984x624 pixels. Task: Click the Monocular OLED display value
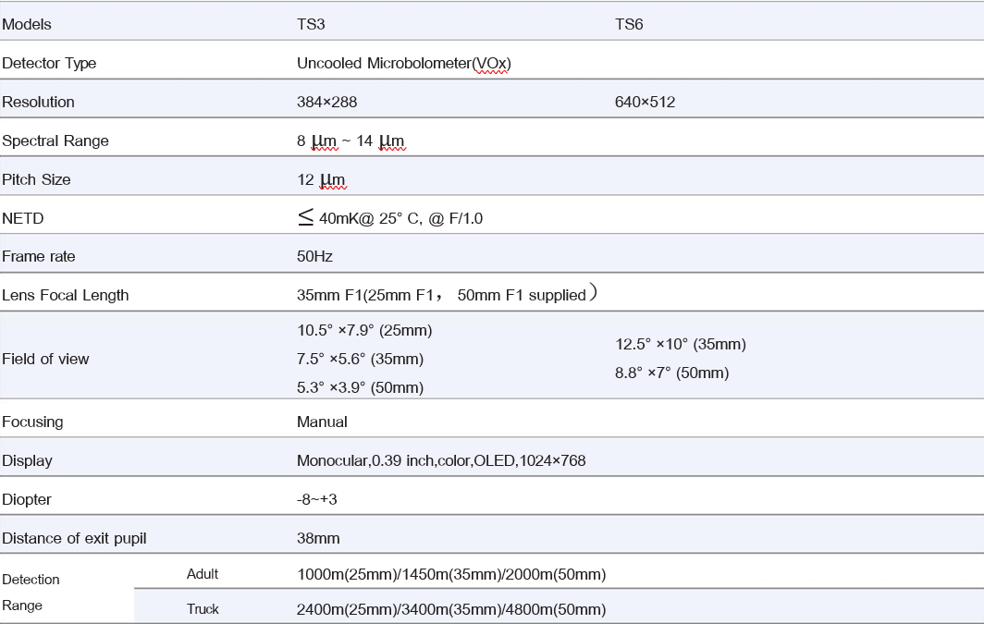click(x=441, y=460)
